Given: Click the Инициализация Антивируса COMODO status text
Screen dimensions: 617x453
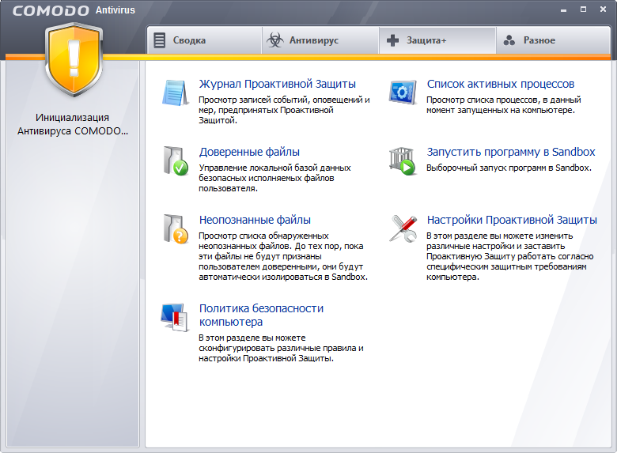Looking at the screenshot, I should pyautogui.click(x=73, y=124).
